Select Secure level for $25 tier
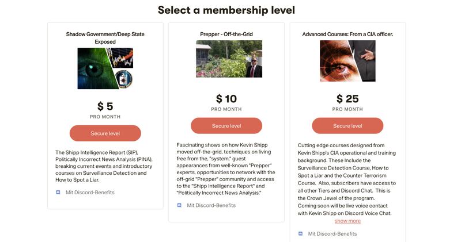 347,126
